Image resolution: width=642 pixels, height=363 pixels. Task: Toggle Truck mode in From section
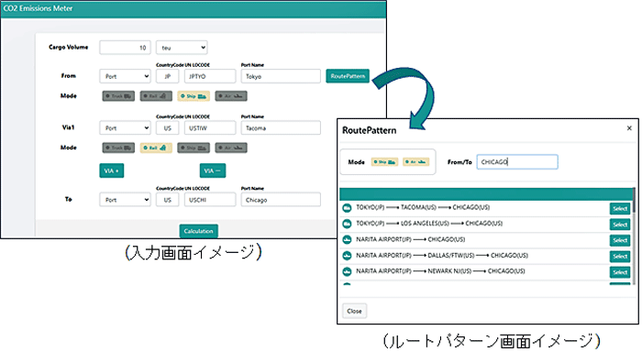click(118, 96)
